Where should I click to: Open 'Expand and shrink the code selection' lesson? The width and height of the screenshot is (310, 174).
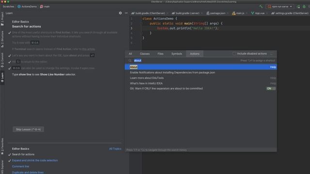pos(35,160)
